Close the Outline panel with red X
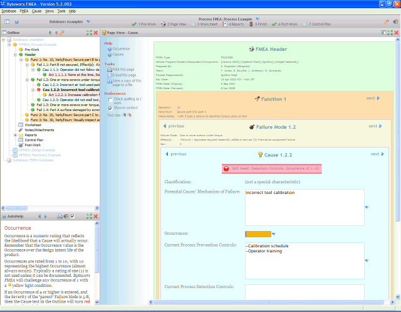401x312 pixels. tap(96, 33)
